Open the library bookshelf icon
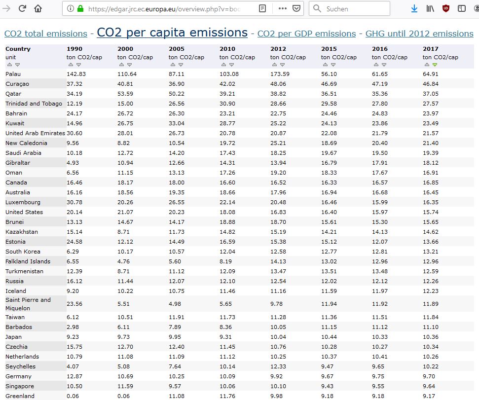Viewport: 479px width, 400px height. 430,8
